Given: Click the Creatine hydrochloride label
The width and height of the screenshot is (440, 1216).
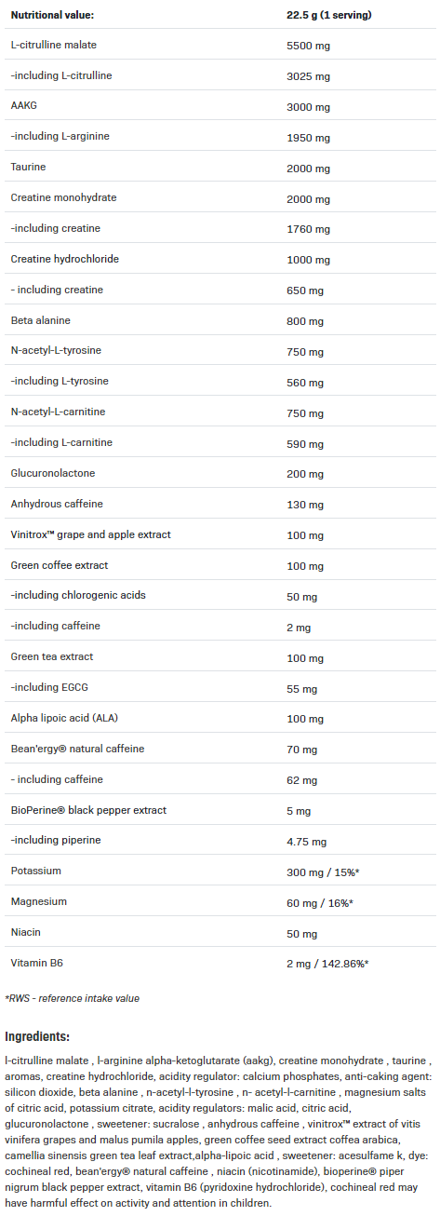Looking at the screenshot, I should coord(65,259).
